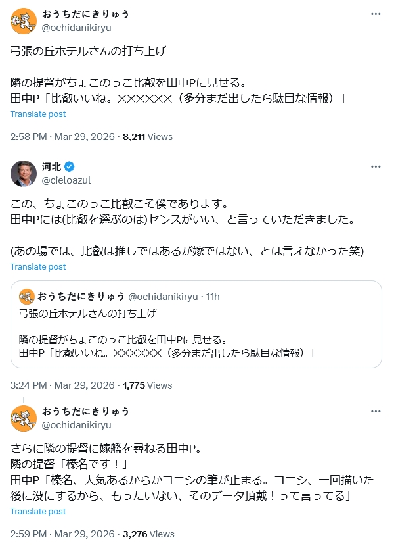Click the 8,211 Views count

(x=147, y=137)
